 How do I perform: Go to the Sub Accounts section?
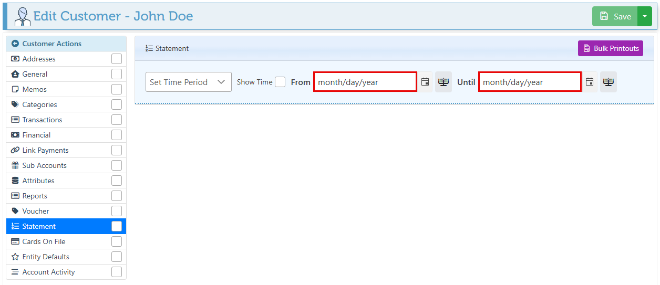44,165
